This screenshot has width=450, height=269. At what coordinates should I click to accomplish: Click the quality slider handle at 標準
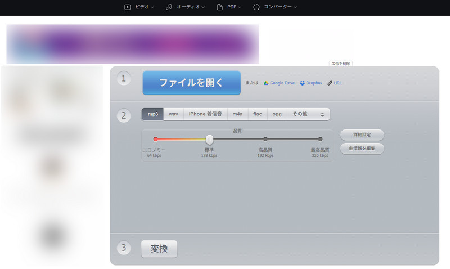(x=209, y=140)
